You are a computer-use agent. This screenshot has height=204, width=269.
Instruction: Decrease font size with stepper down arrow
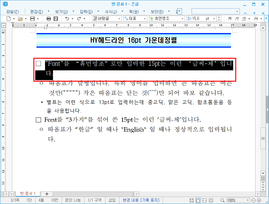(219, 20)
